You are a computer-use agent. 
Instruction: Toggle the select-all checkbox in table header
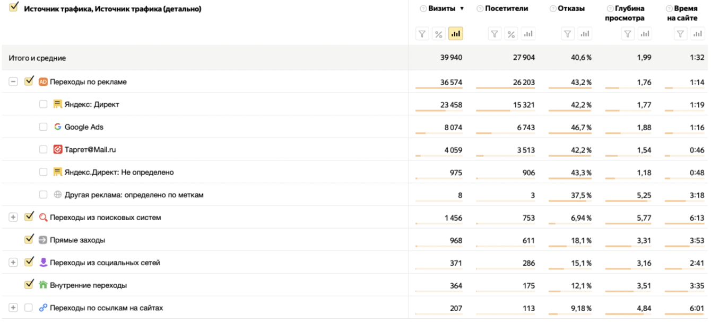point(14,7)
